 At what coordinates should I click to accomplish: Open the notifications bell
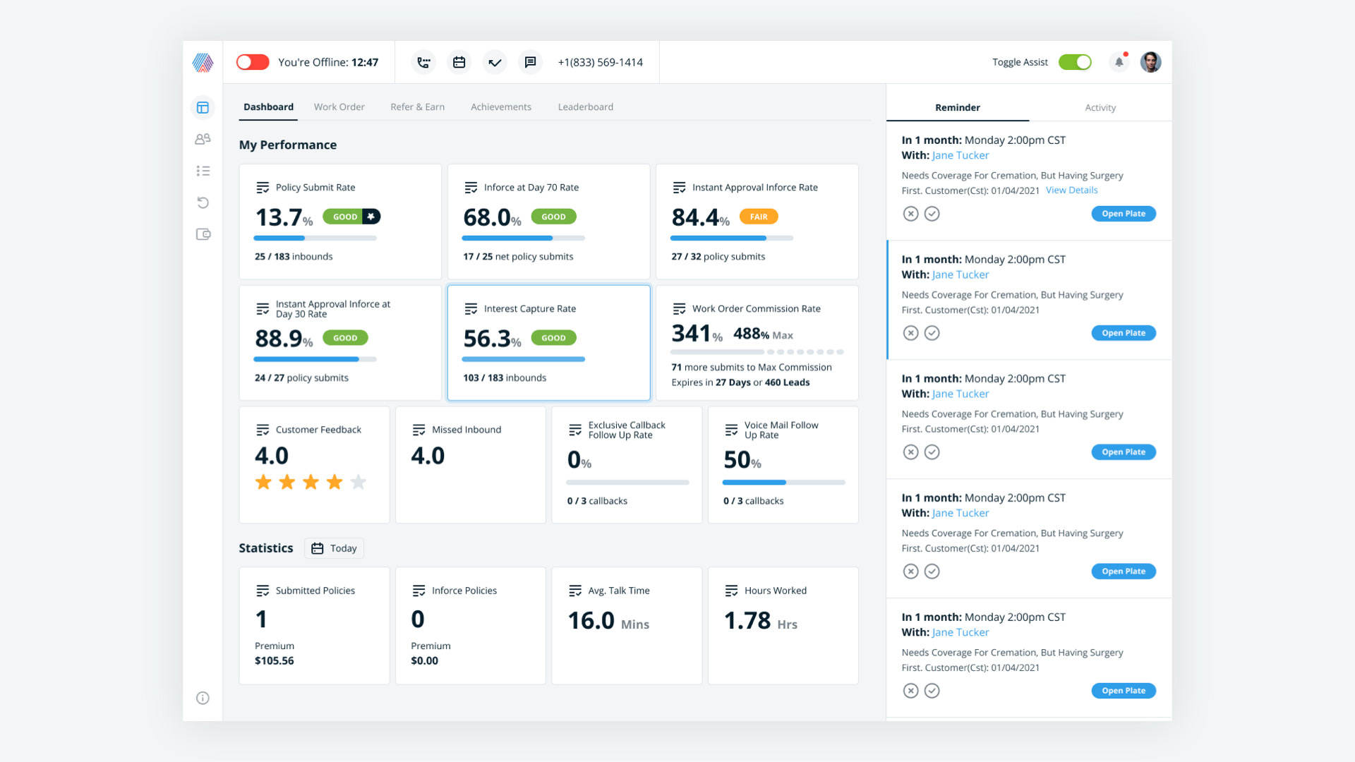pos(1119,62)
